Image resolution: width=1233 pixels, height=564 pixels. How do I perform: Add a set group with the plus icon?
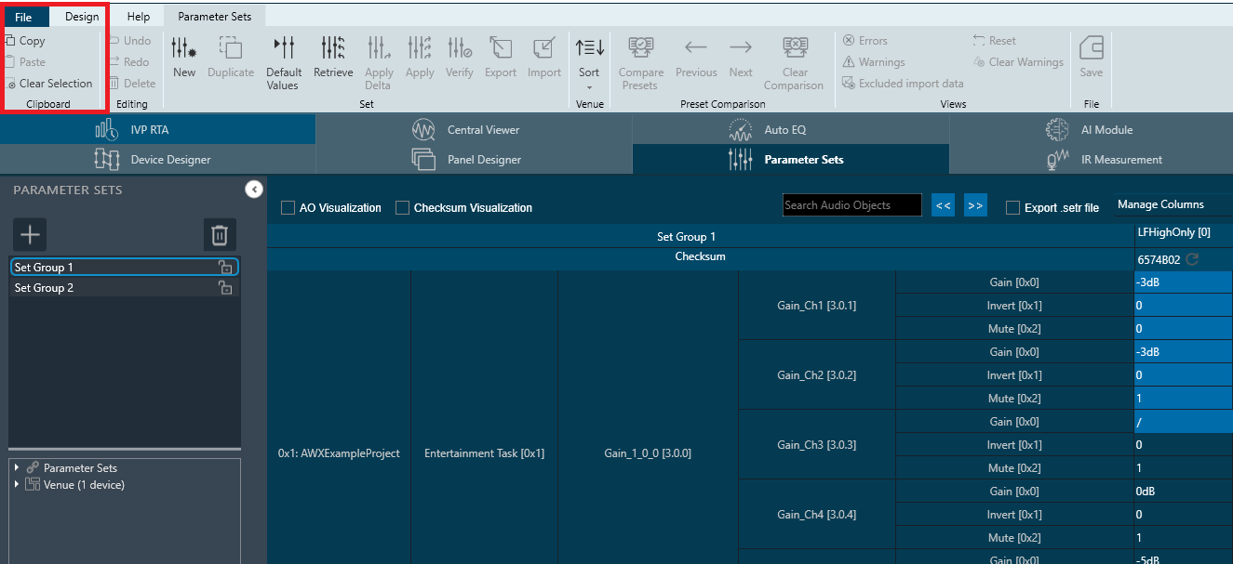(x=31, y=235)
